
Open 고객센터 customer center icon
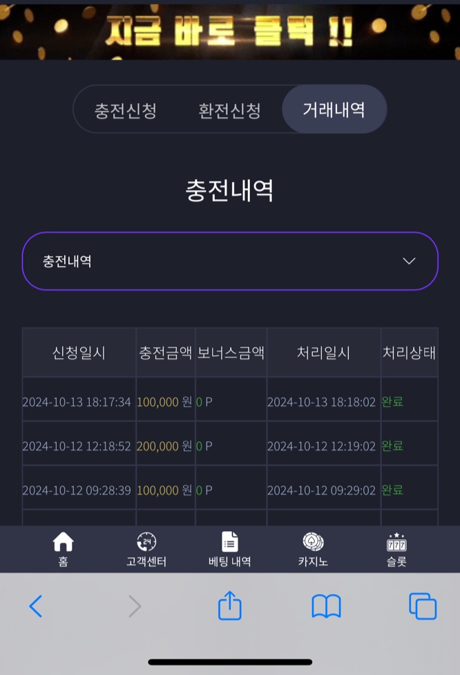pyautogui.click(x=146, y=542)
